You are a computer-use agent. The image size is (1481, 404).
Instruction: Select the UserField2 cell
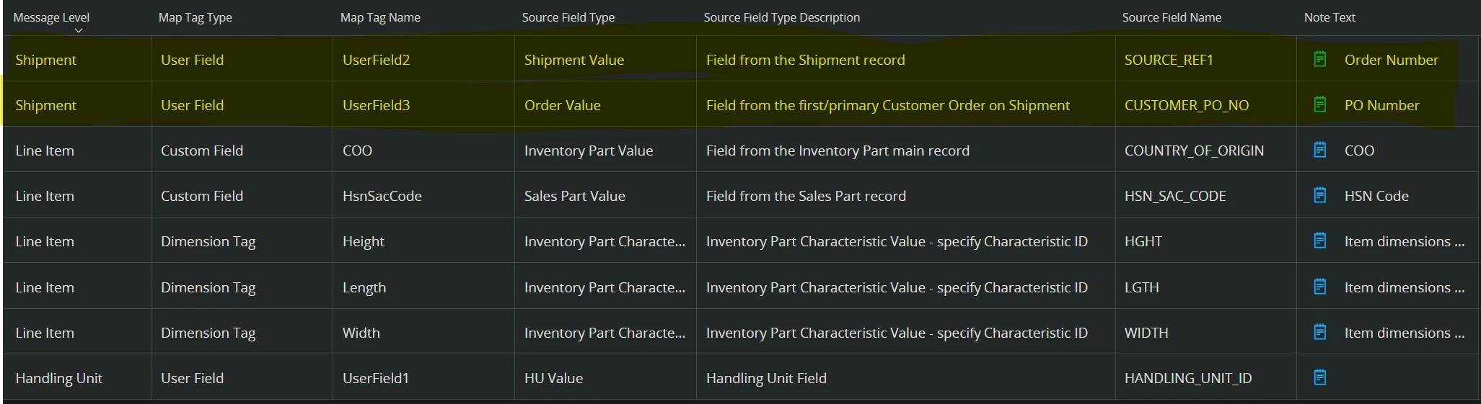click(x=376, y=60)
